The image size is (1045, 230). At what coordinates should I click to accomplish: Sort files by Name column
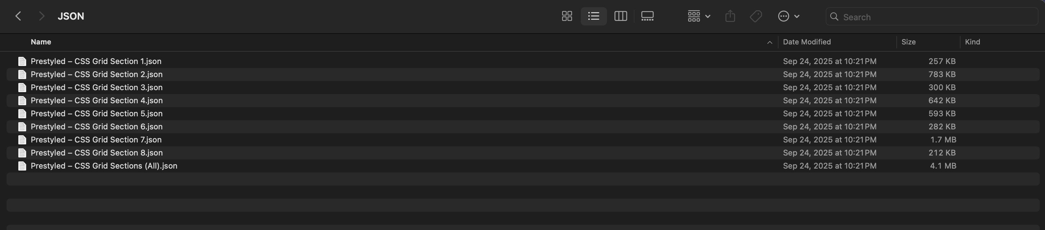(x=41, y=42)
